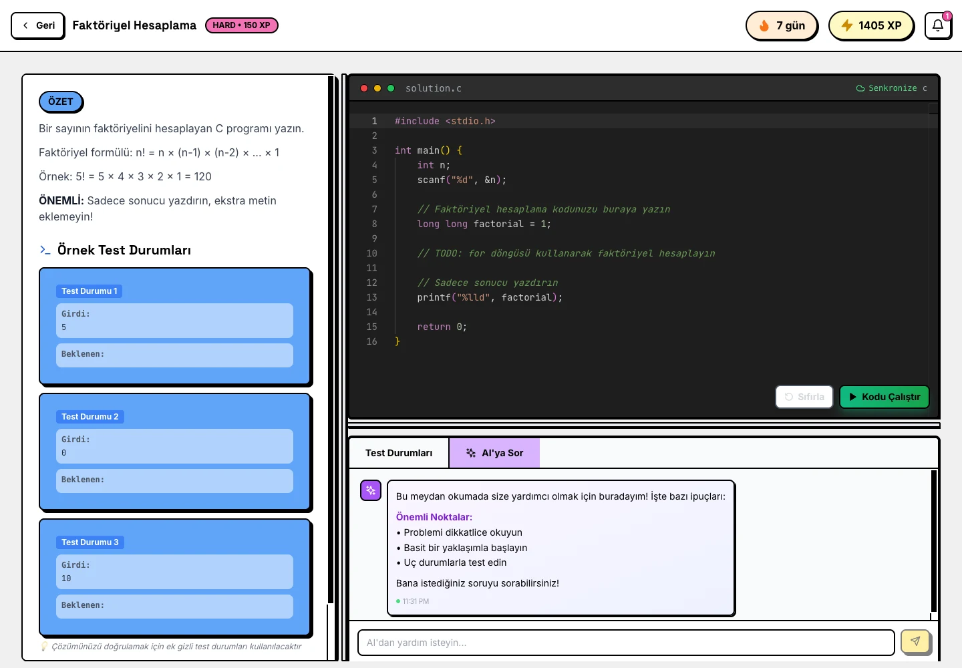Image resolution: width=962 pixels, height=668 pixels.
Task: Click the red window dot in editor
Action: pyautogui.click(x=364, y=88)
